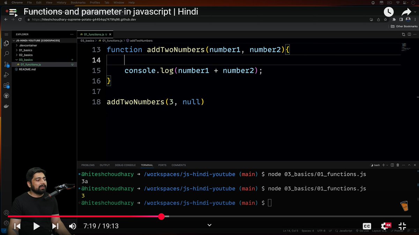This screenshot has width=419, height=235.
Task: Click addTwoNumbers in the breadcrumb
Action: pos(141,41)
